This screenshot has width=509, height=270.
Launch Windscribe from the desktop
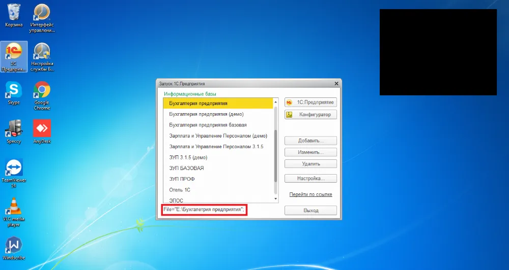pos(14,249)
